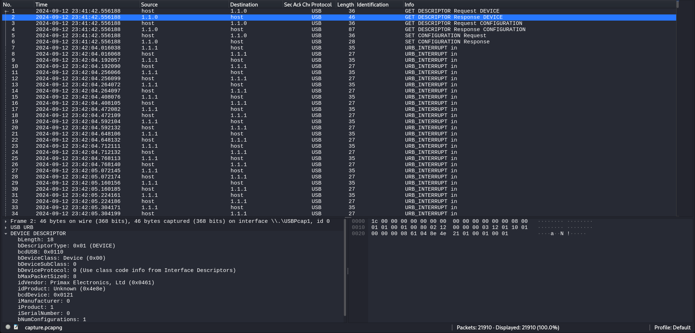This screenshot has width=695, height=333.
Task: Select packet 1 GET DESCRIPTOR Request DEVICE
Action: point(452,11)
